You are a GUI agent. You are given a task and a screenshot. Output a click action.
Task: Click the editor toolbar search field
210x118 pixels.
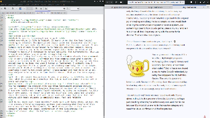coord(57,9)
